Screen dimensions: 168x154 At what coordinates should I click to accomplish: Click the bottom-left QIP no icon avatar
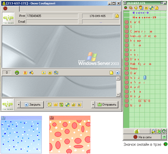[x=7, y=105]
